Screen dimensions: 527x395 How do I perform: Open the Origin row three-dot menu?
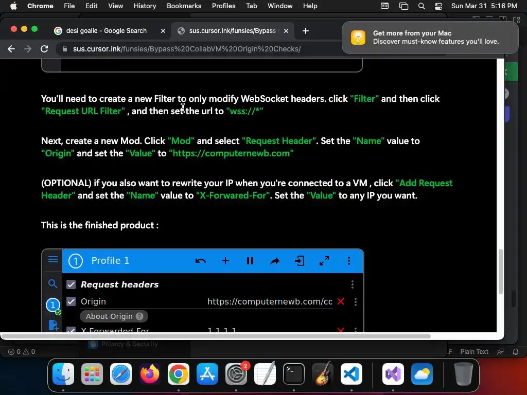pos(356,301)
